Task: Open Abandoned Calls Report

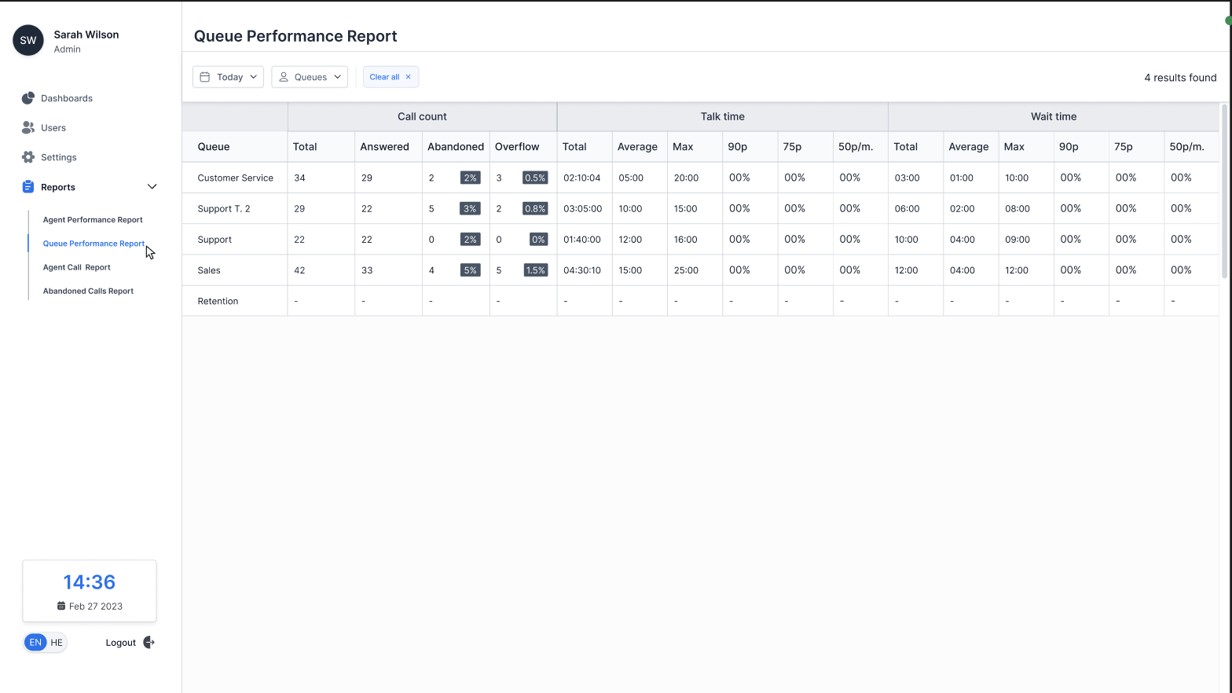Action: pos(88,291)
